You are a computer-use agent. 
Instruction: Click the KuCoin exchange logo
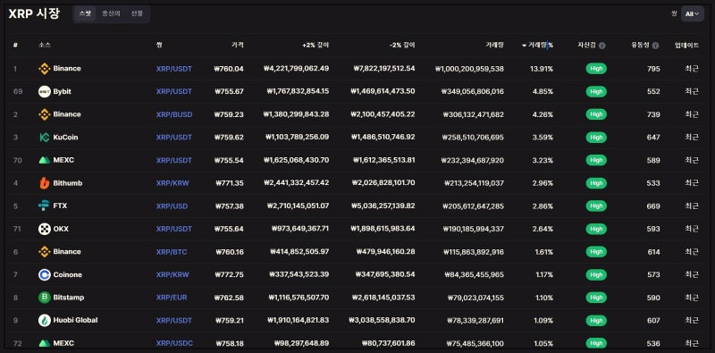[x=44, y=138]
